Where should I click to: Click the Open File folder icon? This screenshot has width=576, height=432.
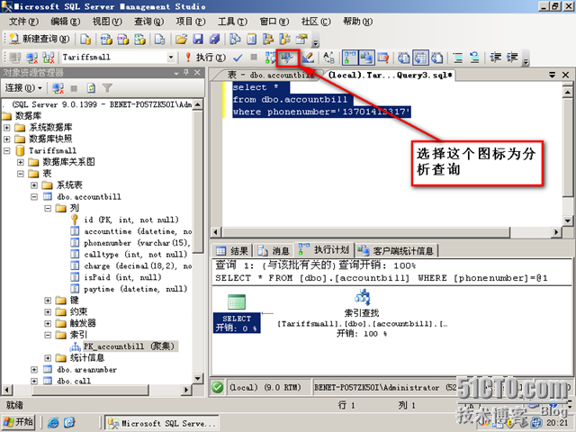[181, 39]
